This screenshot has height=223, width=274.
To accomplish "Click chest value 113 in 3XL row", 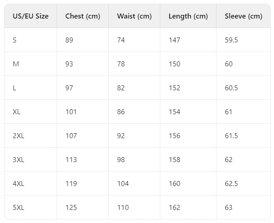I will pyautogui.click(x=71, y=160).
